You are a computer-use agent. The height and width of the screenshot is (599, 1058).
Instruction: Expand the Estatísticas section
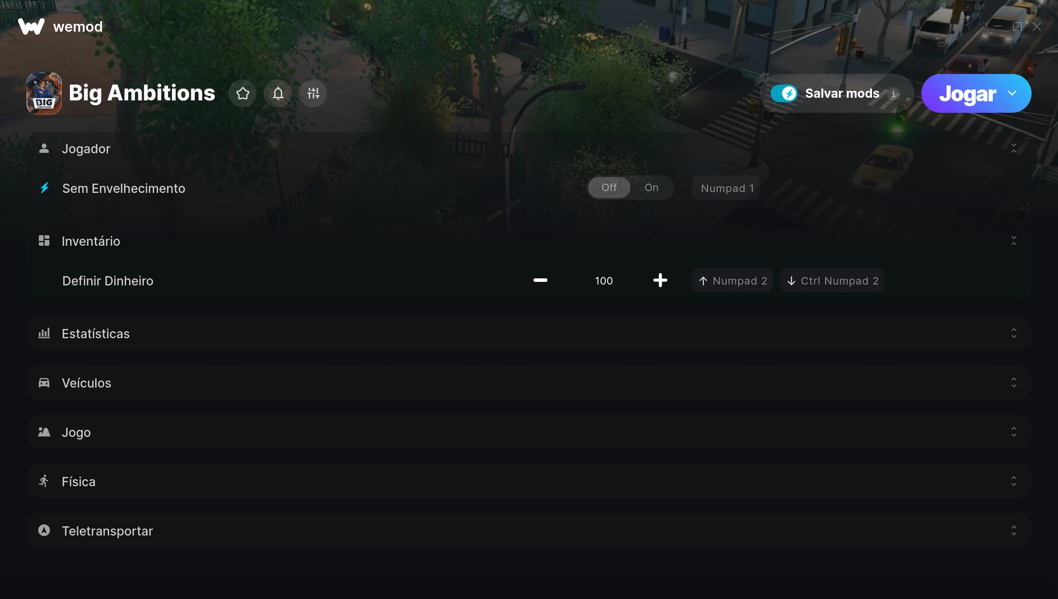click(x=1013, y=333)
